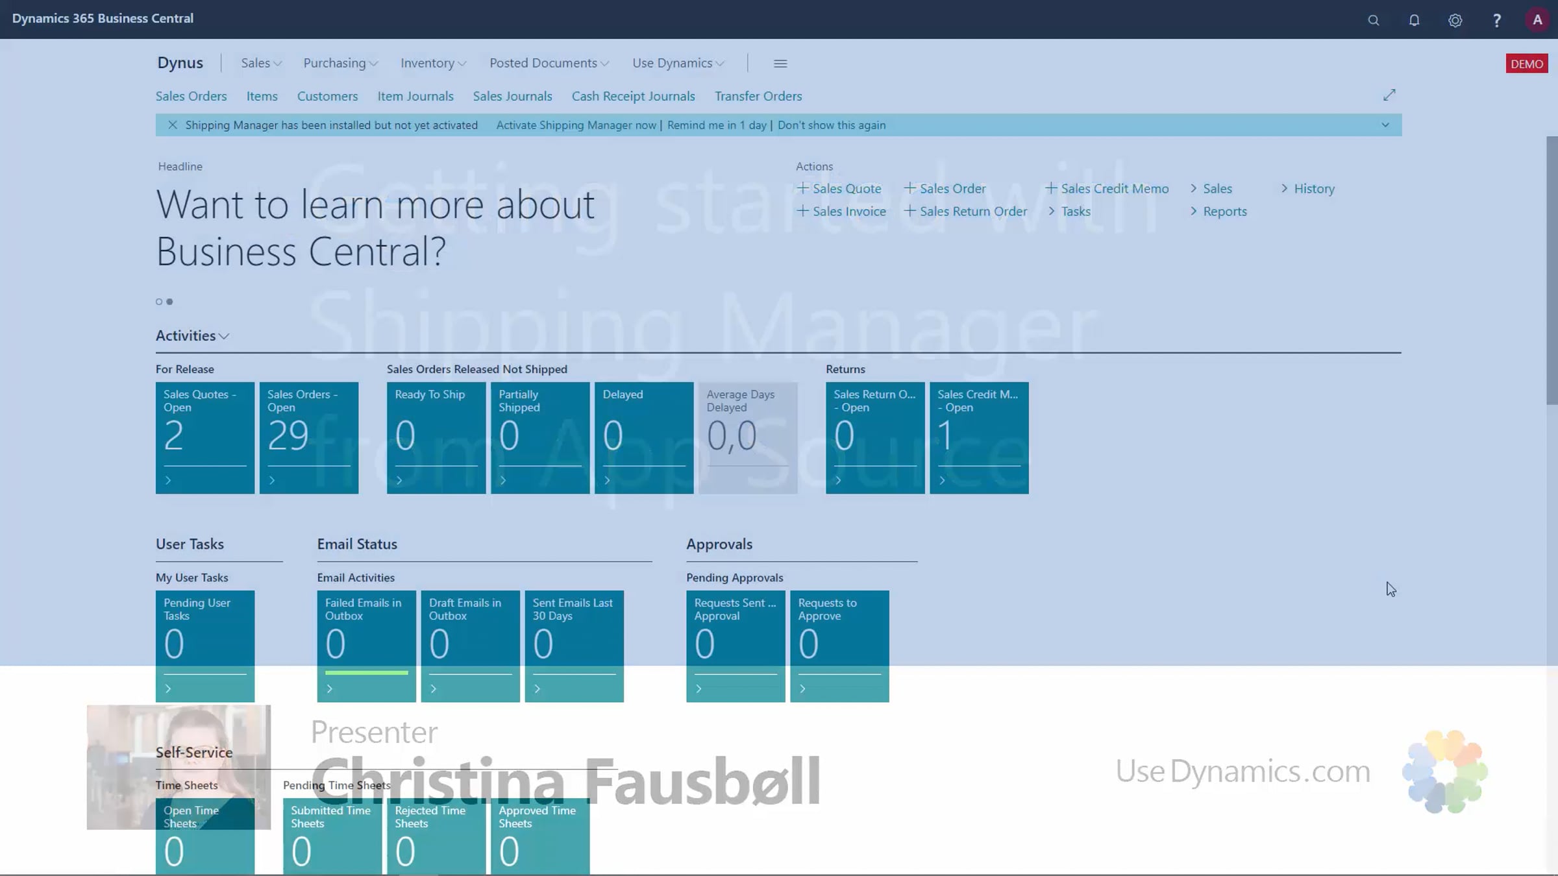Image resolution: width=1558 pixels, height=876 pixels.
Task: Open the Partially Shipped tile
Action: [x=540, y=438]
